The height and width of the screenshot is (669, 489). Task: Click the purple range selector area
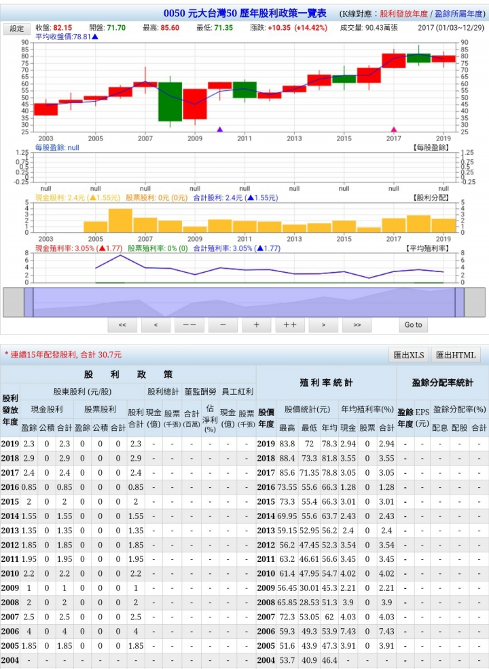pos(244,303)
